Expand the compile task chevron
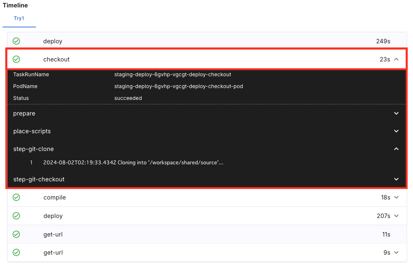This screenshot has width=413, height=265. pos(396,198)
